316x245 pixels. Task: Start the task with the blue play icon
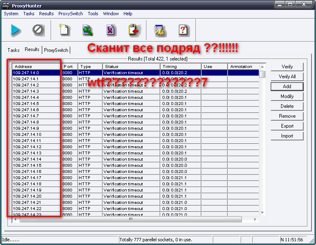[x=15, y=30]
